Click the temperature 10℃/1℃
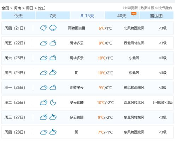This screenshot has height=141, width=175. pyautogui.click(x=105, y=58)
